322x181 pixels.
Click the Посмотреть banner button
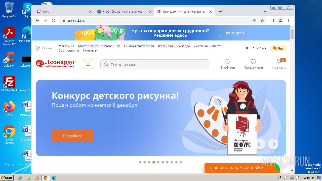235,33
